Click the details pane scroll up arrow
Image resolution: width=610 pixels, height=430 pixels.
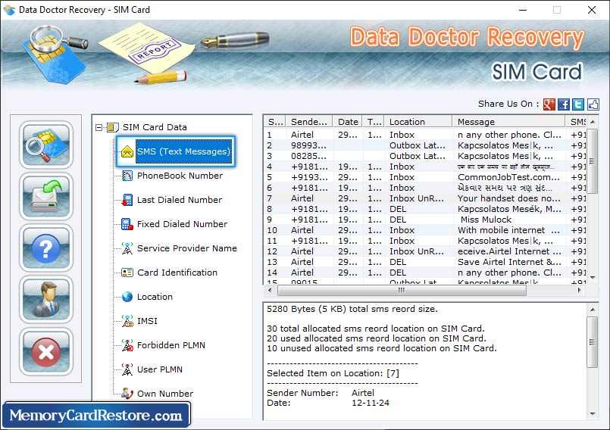pos(593,310)
